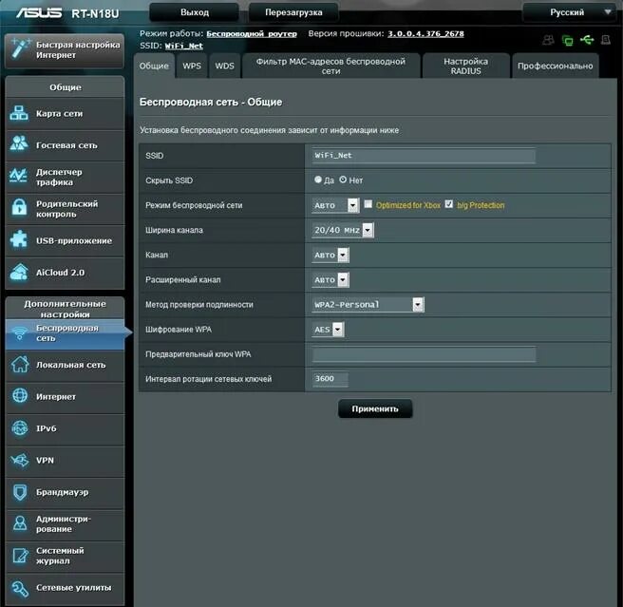
Task: Toggle the b/g Protection checkbox
Action: [x=449, y=204]
